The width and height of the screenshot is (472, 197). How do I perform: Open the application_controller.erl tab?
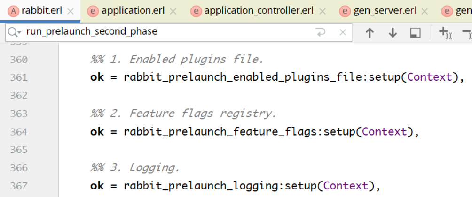click(x=260, y=11)
